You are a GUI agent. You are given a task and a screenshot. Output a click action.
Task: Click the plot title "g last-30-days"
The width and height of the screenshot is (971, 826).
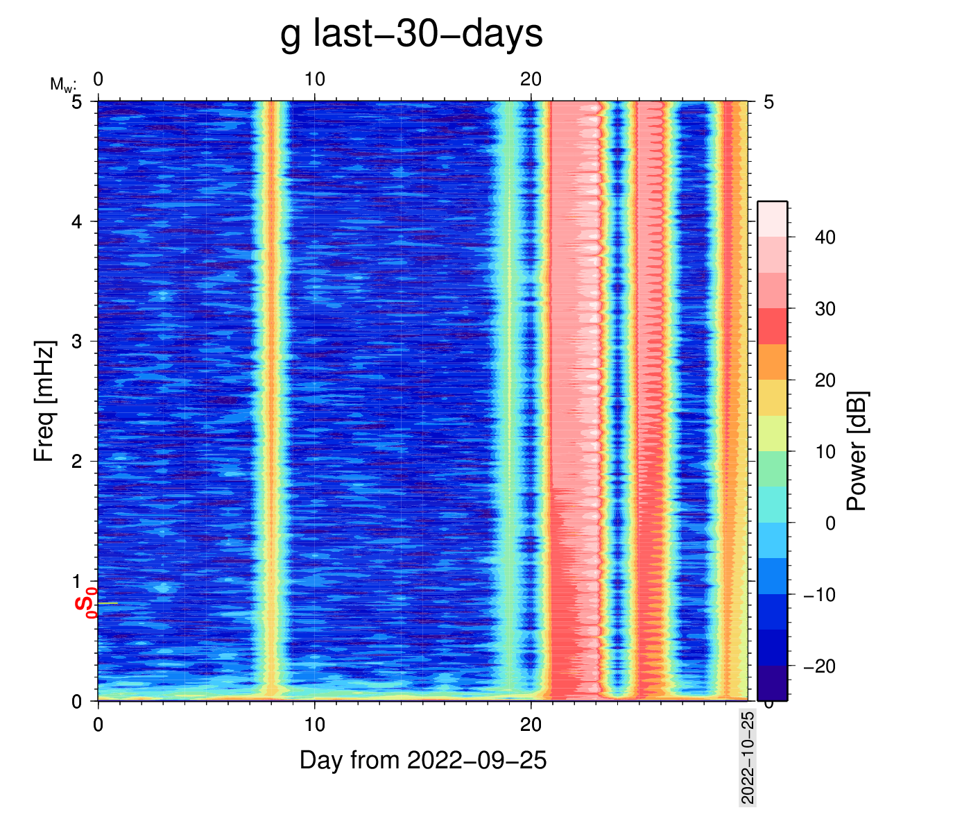(411, 34)
